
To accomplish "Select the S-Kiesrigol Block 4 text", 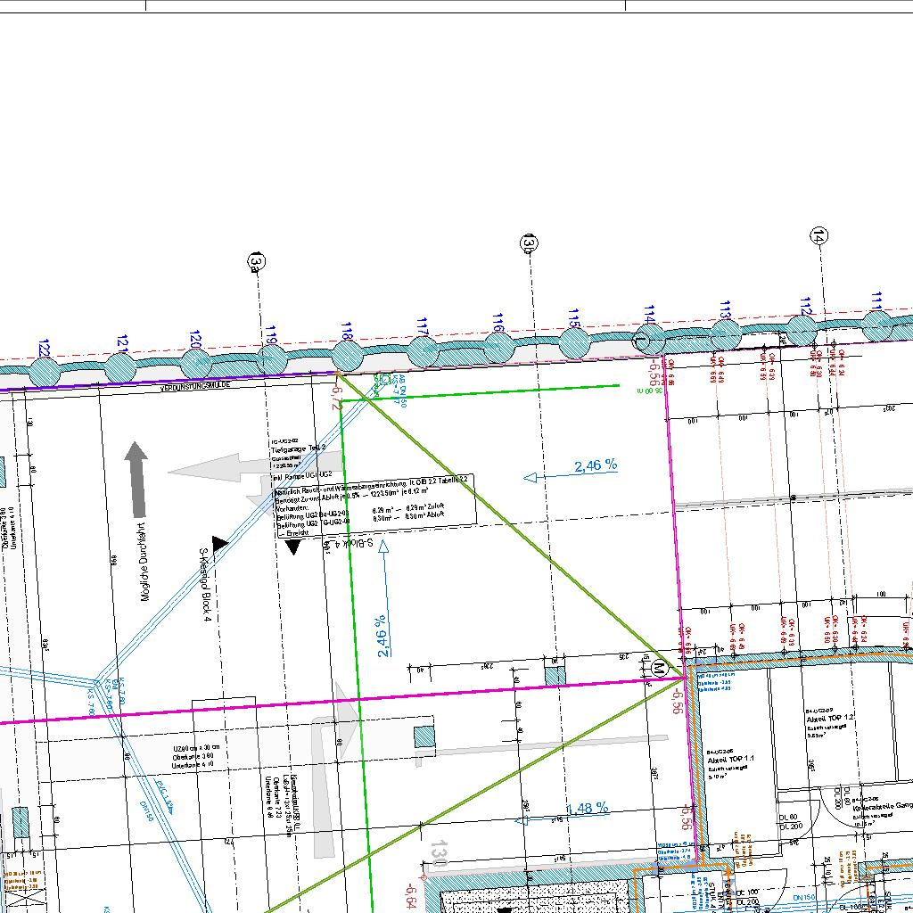I will click(x=206, y=584).
